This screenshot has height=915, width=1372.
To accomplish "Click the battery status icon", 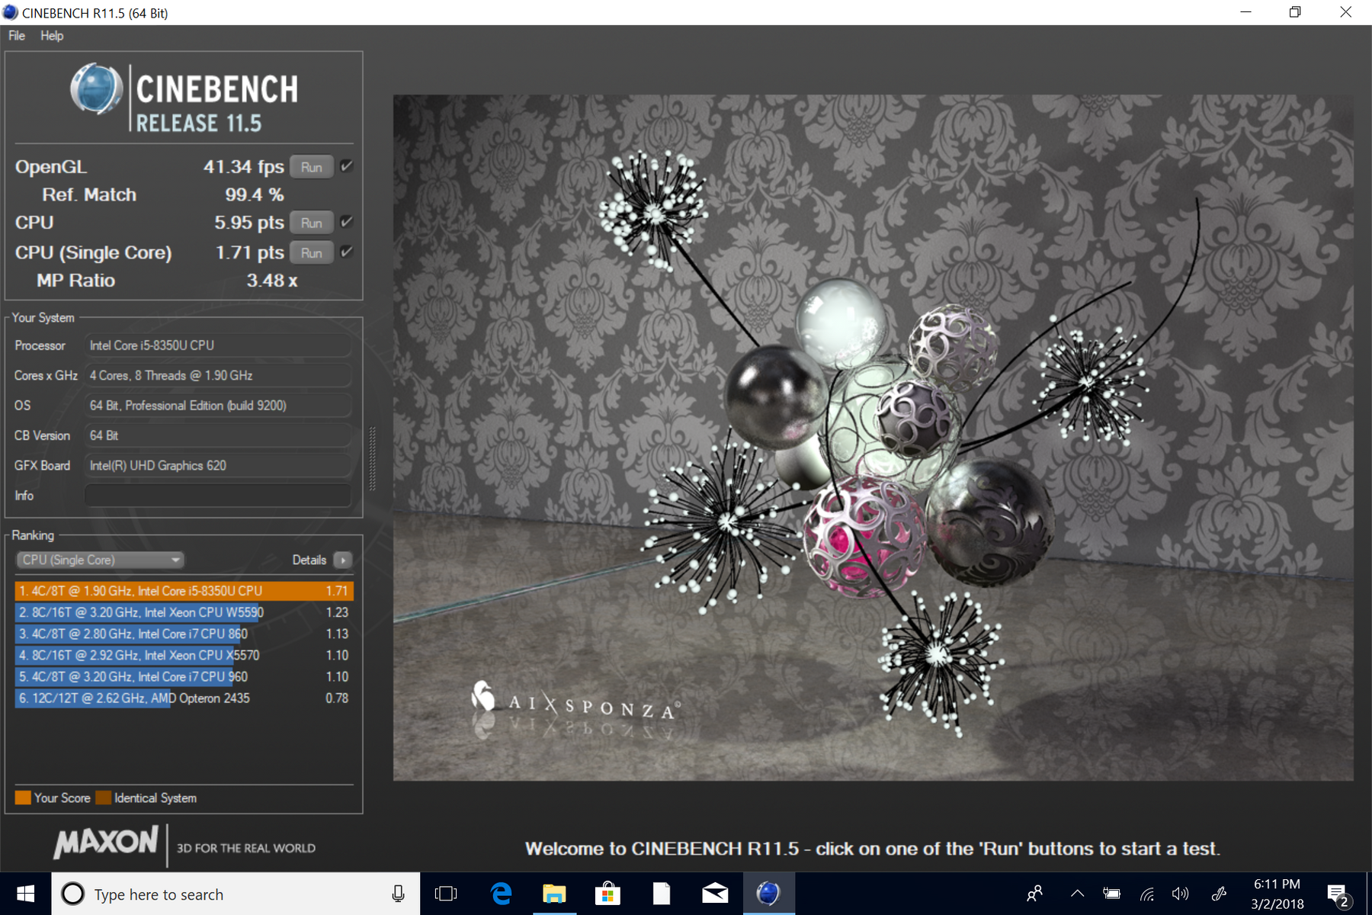I will point(1112,894).
